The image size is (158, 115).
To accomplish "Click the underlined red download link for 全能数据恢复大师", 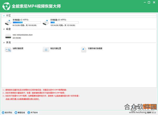I will pos(23,99).
